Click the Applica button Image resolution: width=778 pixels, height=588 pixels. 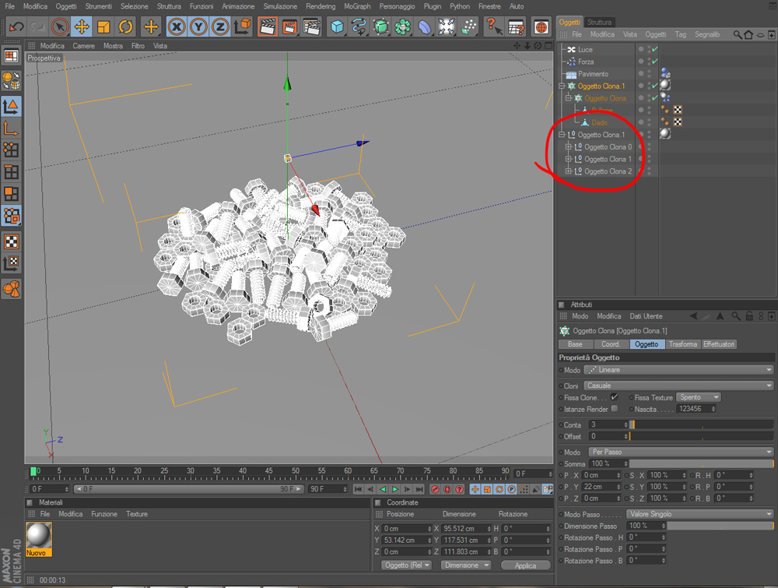[x=525, y=565]
